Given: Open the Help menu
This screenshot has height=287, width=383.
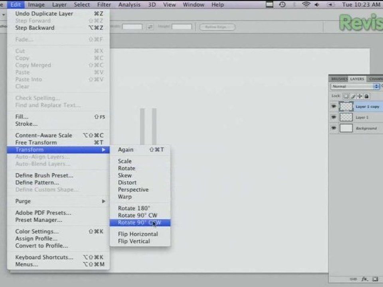Looking at the screenshot, I should 218,5.
